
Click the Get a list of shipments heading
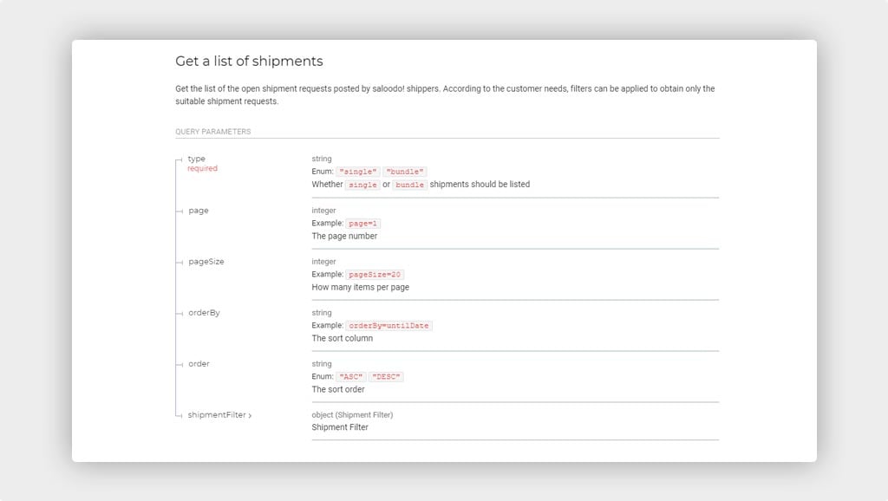click(x=249, y=62)
